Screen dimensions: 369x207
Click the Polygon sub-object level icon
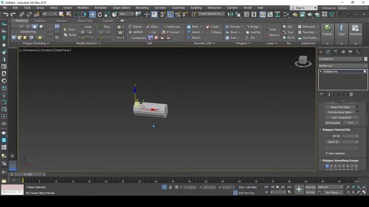tap(35, 26)
